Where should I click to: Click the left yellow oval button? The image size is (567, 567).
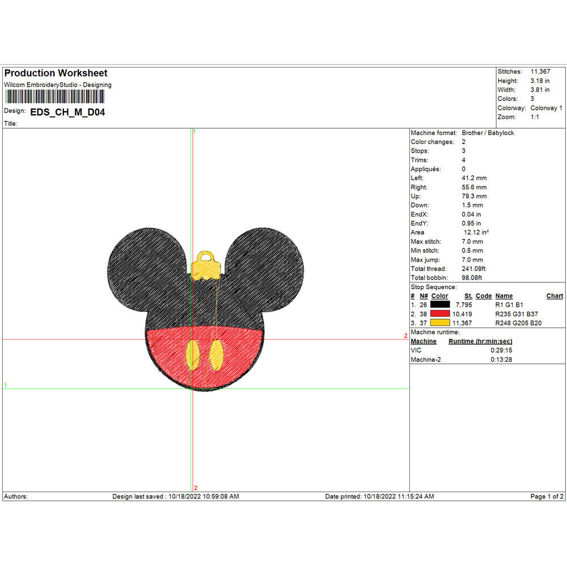[x=193, y=354]
